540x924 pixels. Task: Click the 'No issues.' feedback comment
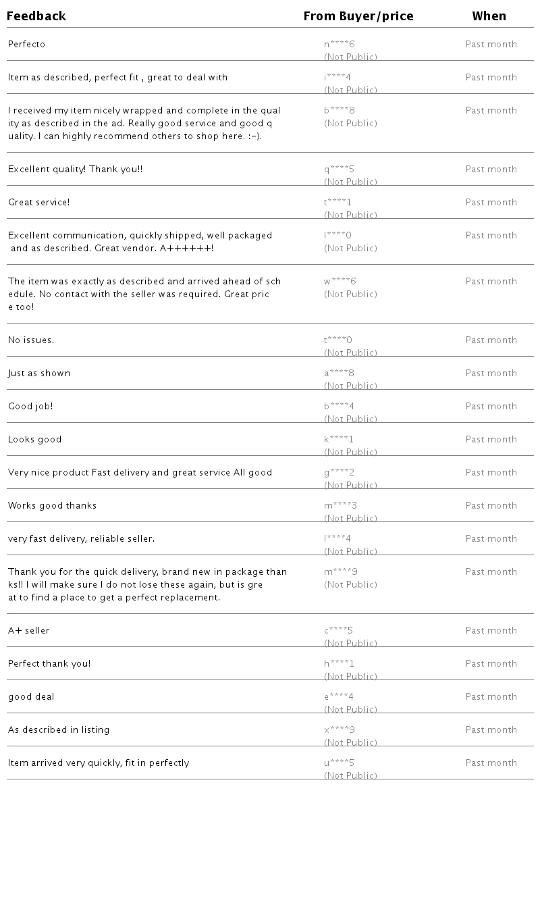31,340
